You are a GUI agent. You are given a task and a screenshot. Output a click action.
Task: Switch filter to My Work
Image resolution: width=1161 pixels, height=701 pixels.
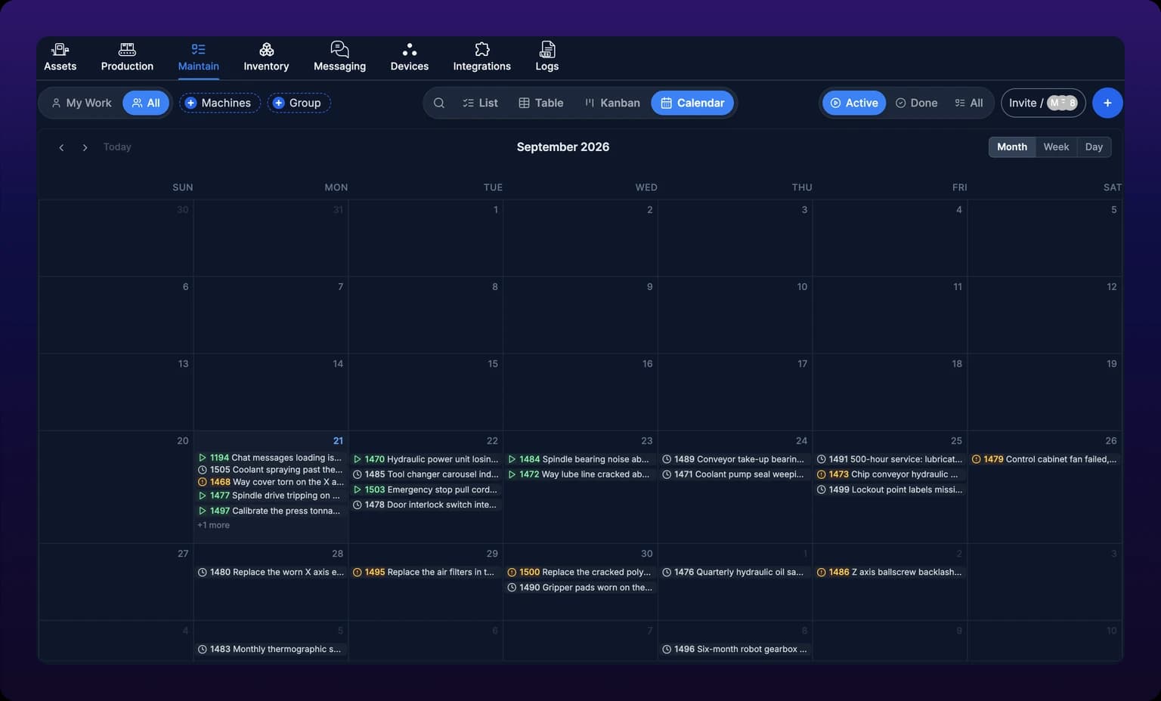coord(81,103)
